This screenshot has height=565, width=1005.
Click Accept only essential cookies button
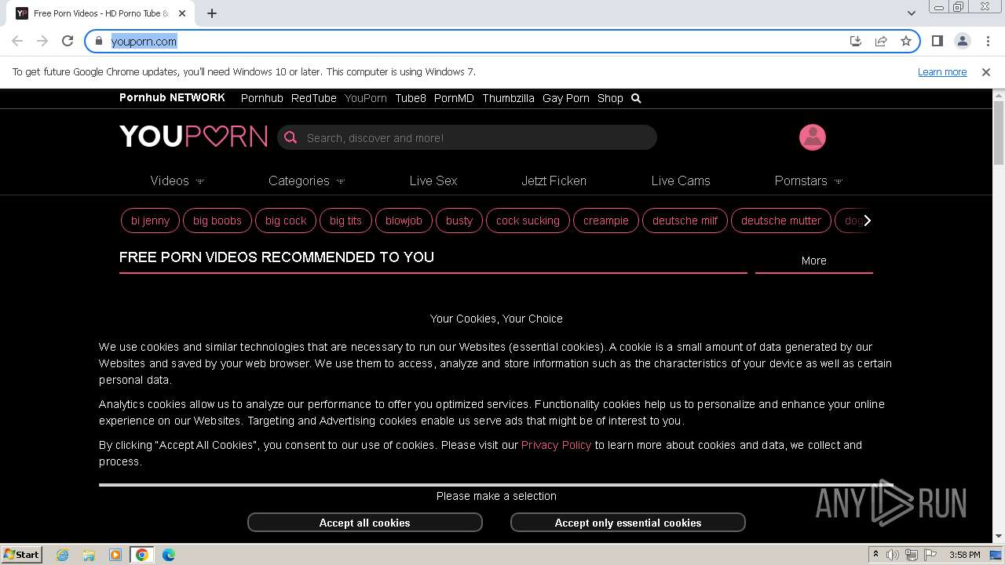(x=628, y=523)
